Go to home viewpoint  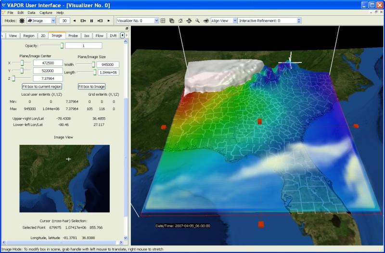(180, 21)
